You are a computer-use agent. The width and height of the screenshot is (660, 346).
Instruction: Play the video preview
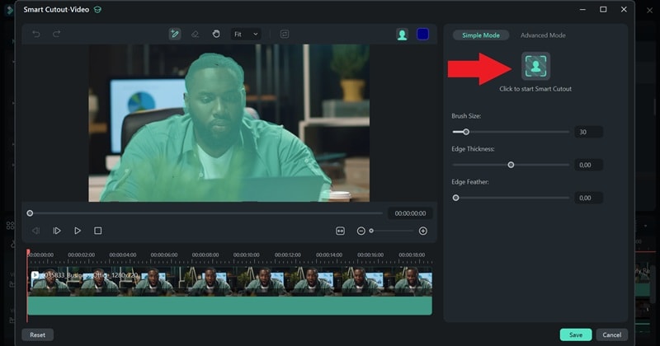(x=78, y=231)
